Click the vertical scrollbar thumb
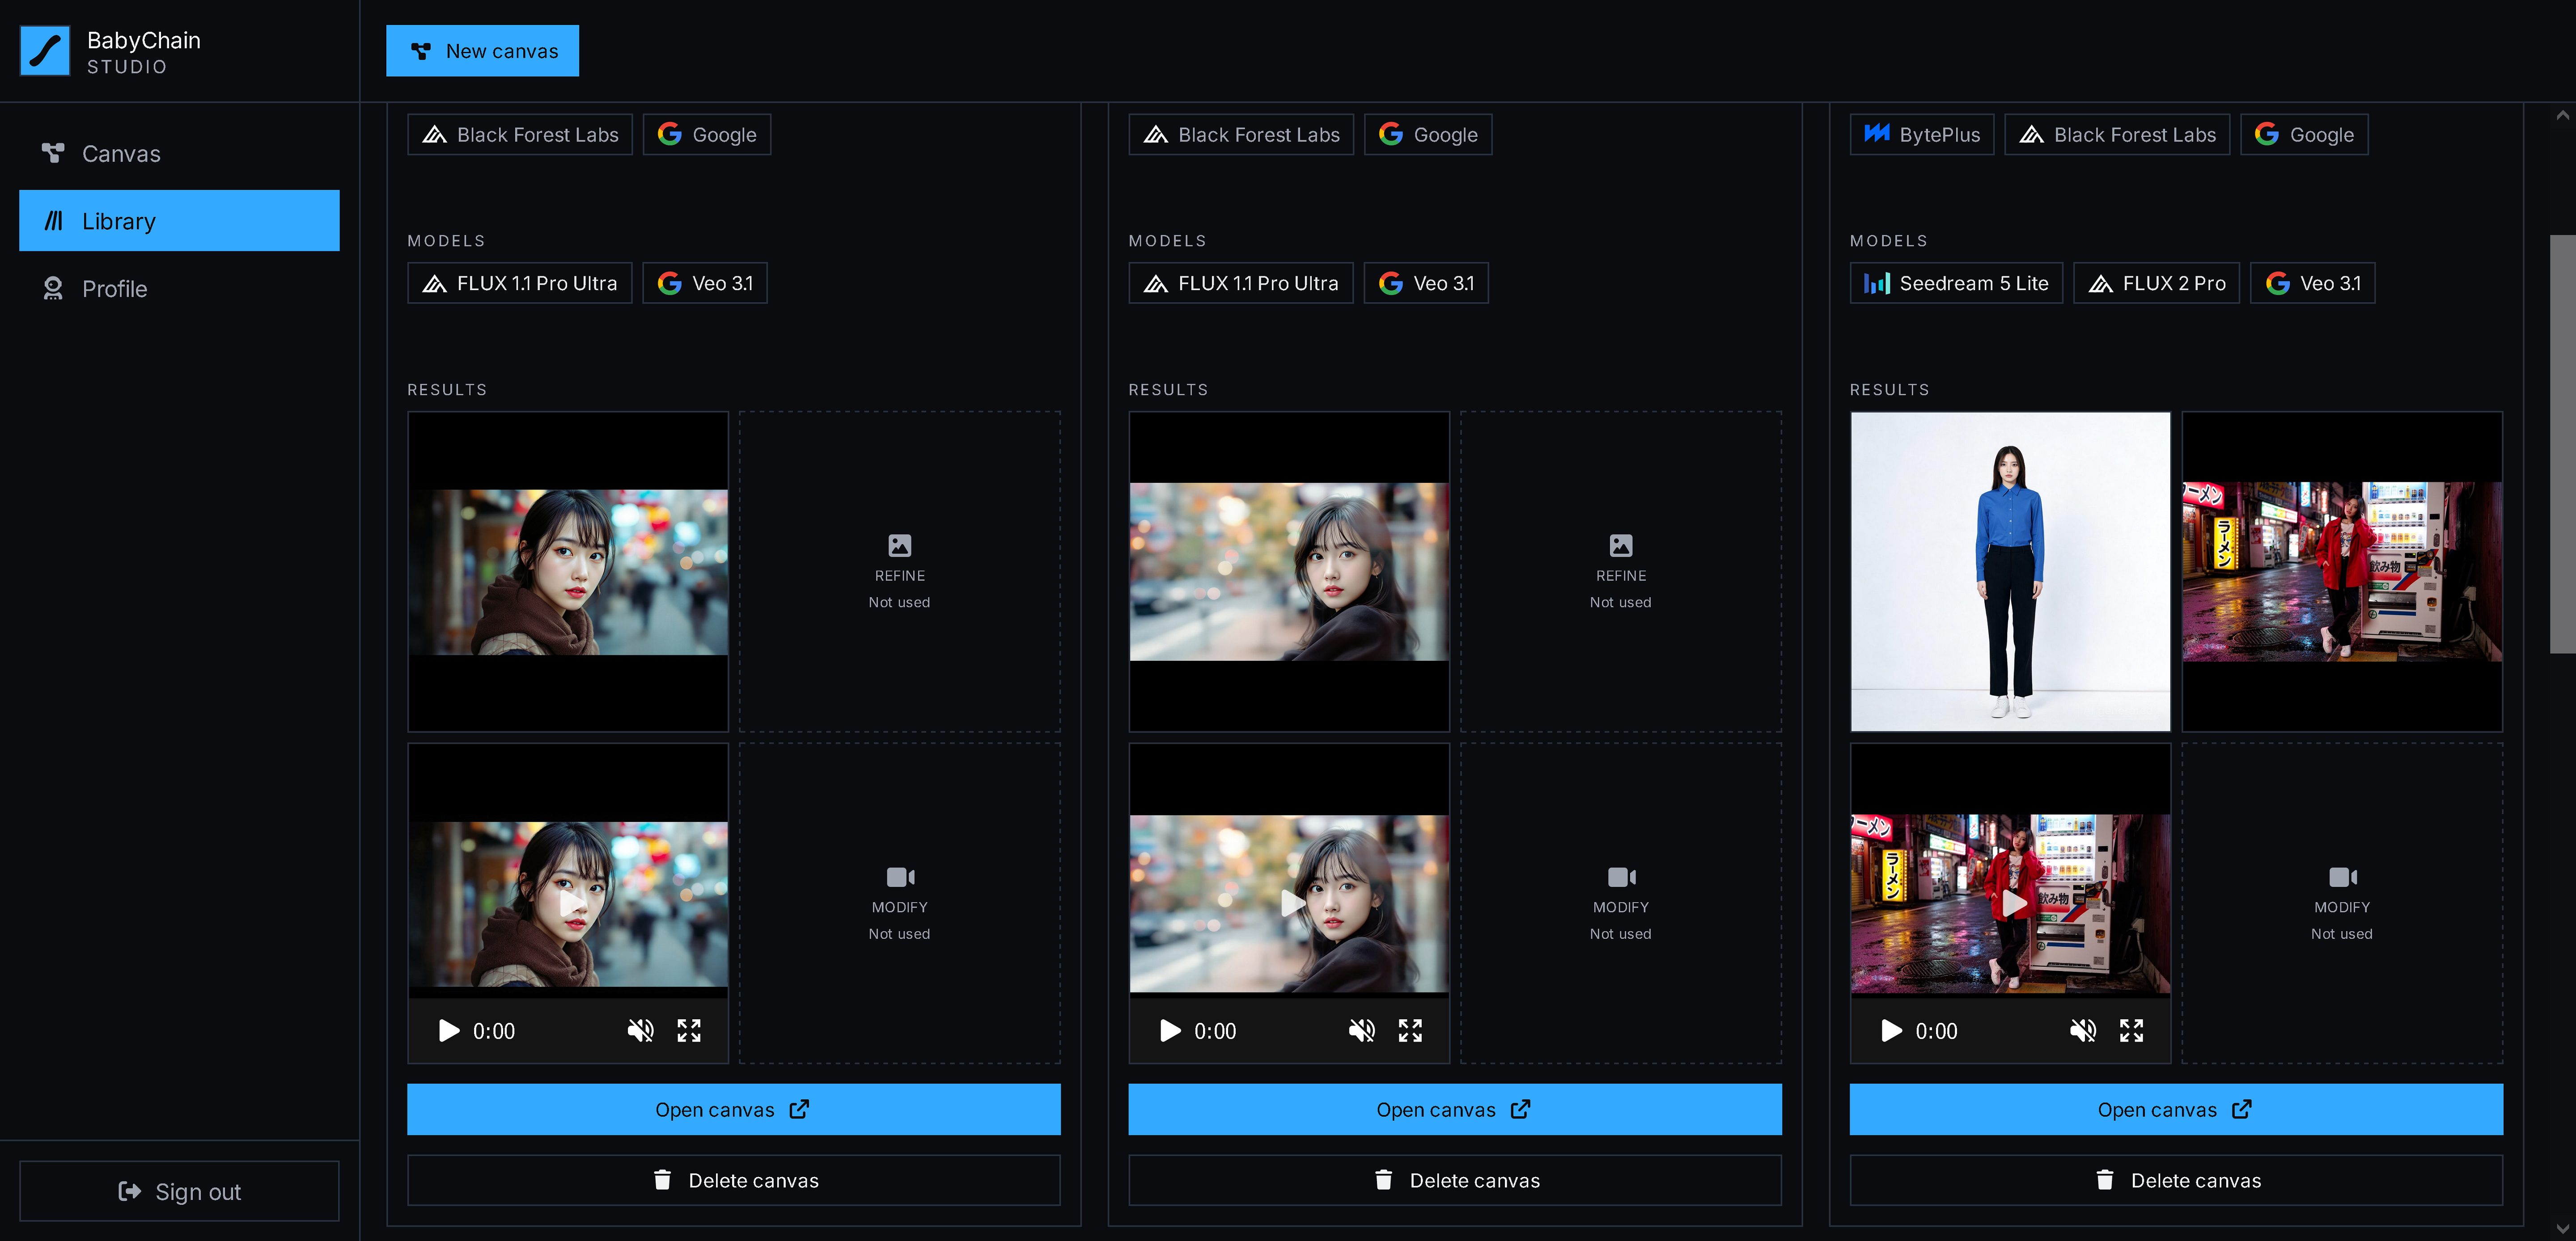The image size is (2576, 1241). [2563, 444]
